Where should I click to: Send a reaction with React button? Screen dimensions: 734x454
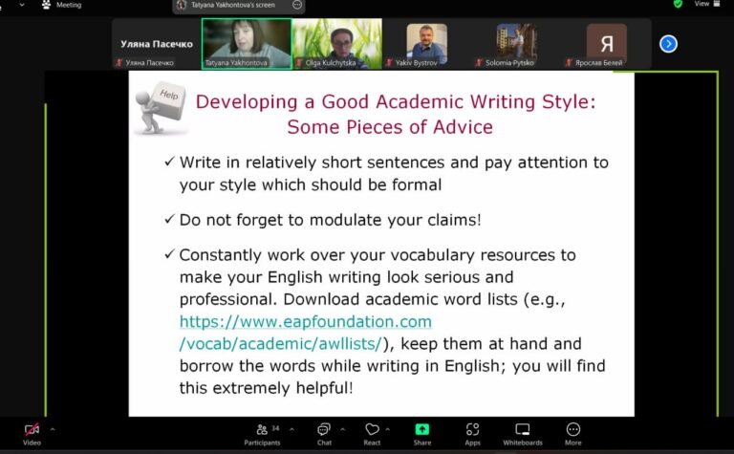pos(372,434)
